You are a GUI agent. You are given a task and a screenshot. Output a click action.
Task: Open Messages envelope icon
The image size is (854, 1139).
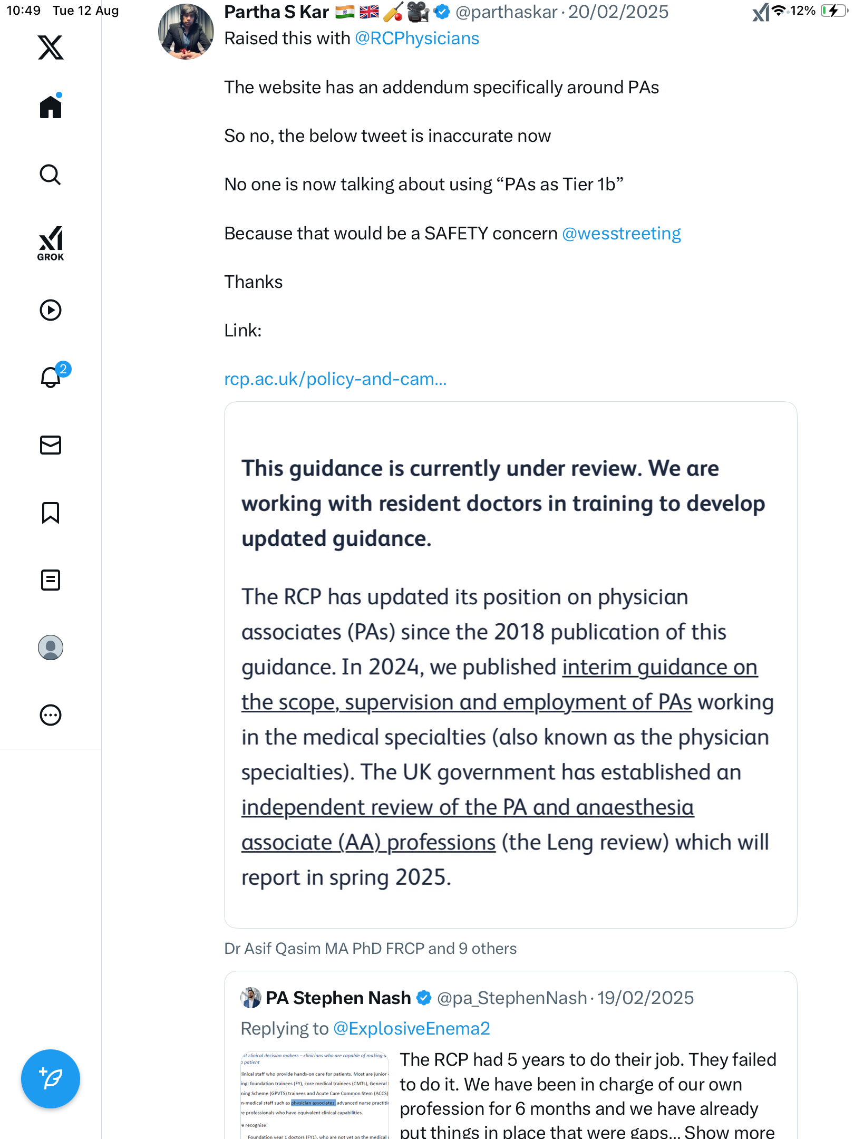pyautogui.click(x=51, y=445)
